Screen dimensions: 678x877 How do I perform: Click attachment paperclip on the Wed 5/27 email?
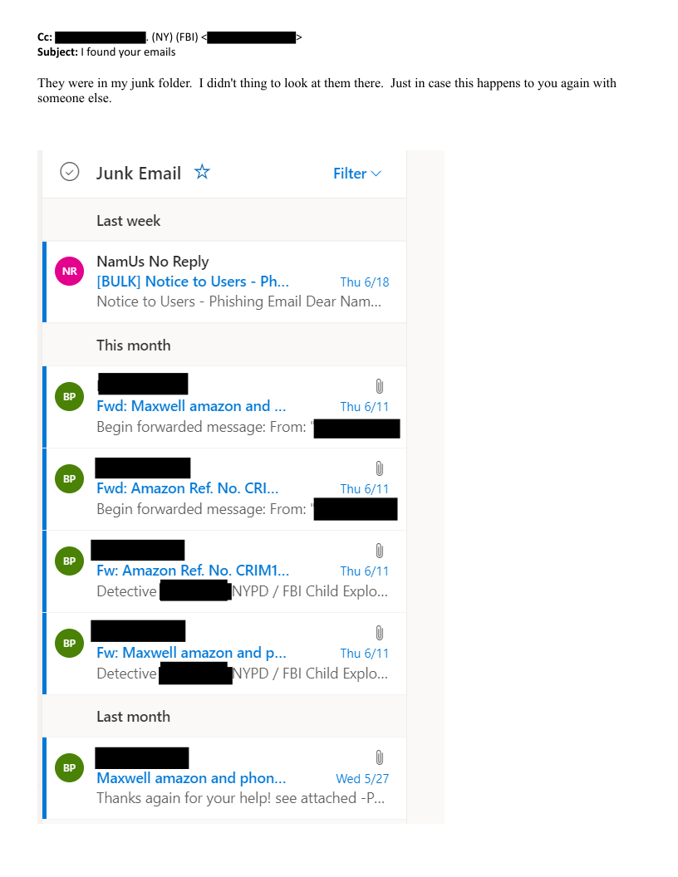coord(379,757)
